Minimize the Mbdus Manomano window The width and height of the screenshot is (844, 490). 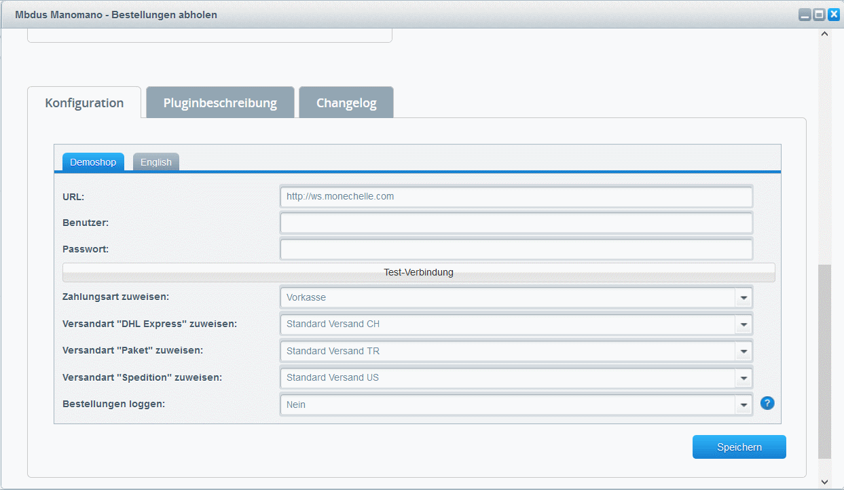[x=805, y=14]
